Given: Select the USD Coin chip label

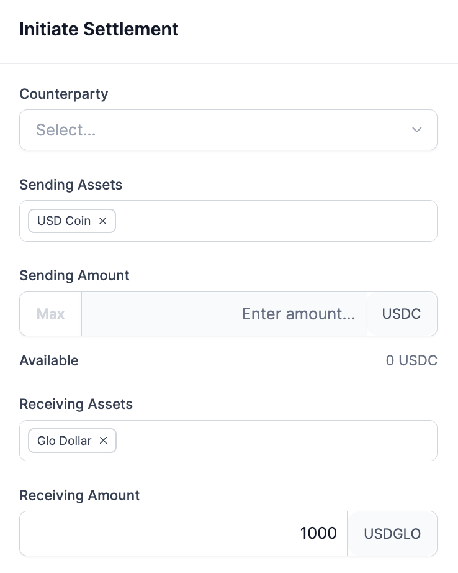Looking at the screenshot, I should click(64, 221).
